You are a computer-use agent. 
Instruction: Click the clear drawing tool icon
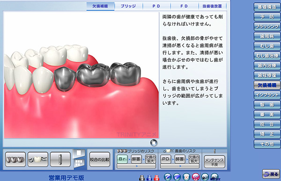(196, 177)
